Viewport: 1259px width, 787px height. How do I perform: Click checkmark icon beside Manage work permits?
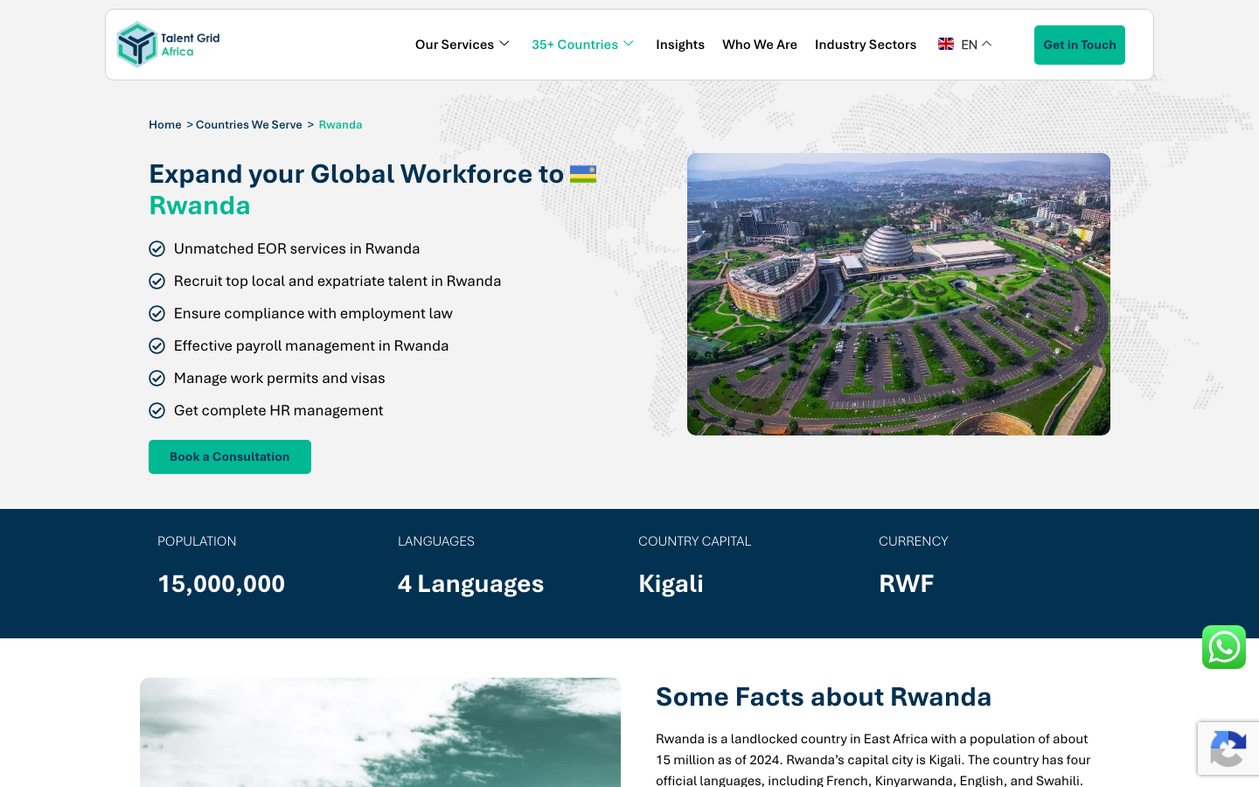point(157,379)
